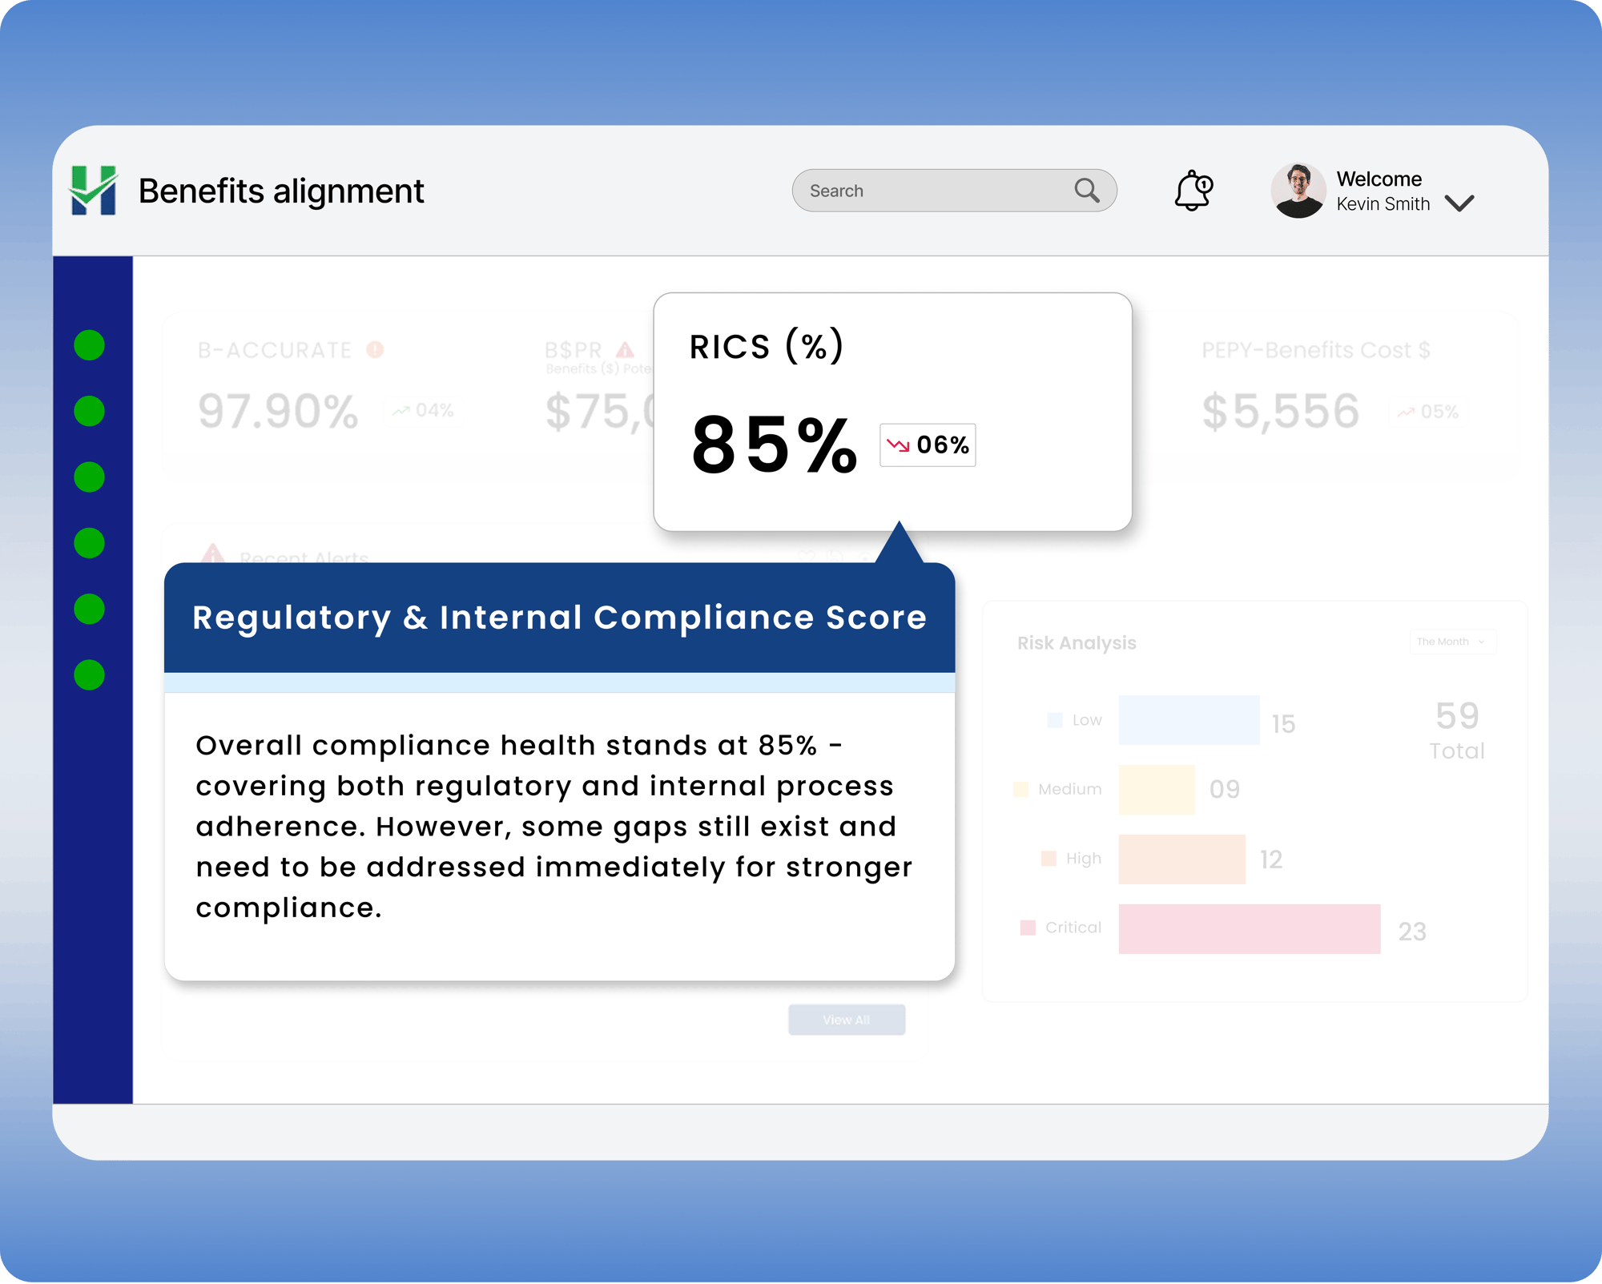
Task: Open the notification bell icon
Action: click(1193, 191)
